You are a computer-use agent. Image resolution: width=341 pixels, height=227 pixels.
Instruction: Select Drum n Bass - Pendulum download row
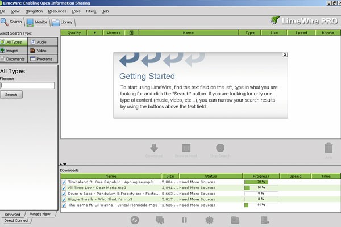pos(201,194)
